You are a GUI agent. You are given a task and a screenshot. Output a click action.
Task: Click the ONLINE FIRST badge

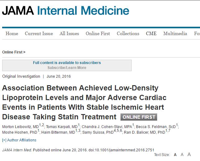(139, 117)
